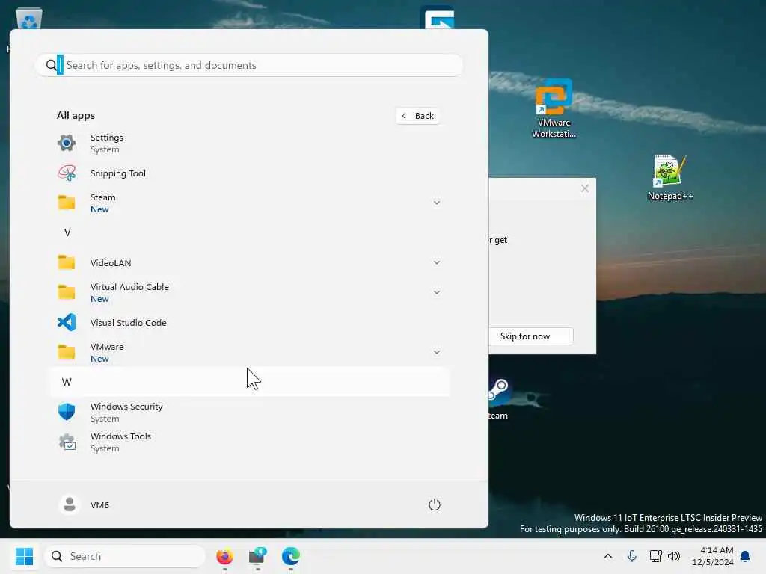Screen dimensions: 766x574
Task: Open network status tray icon
Action: pos(655,556)
